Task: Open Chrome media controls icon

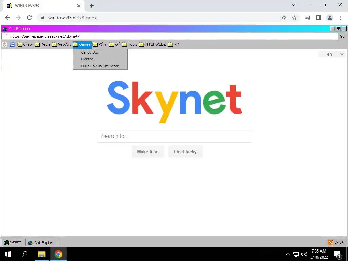Action: click(308, 18)
